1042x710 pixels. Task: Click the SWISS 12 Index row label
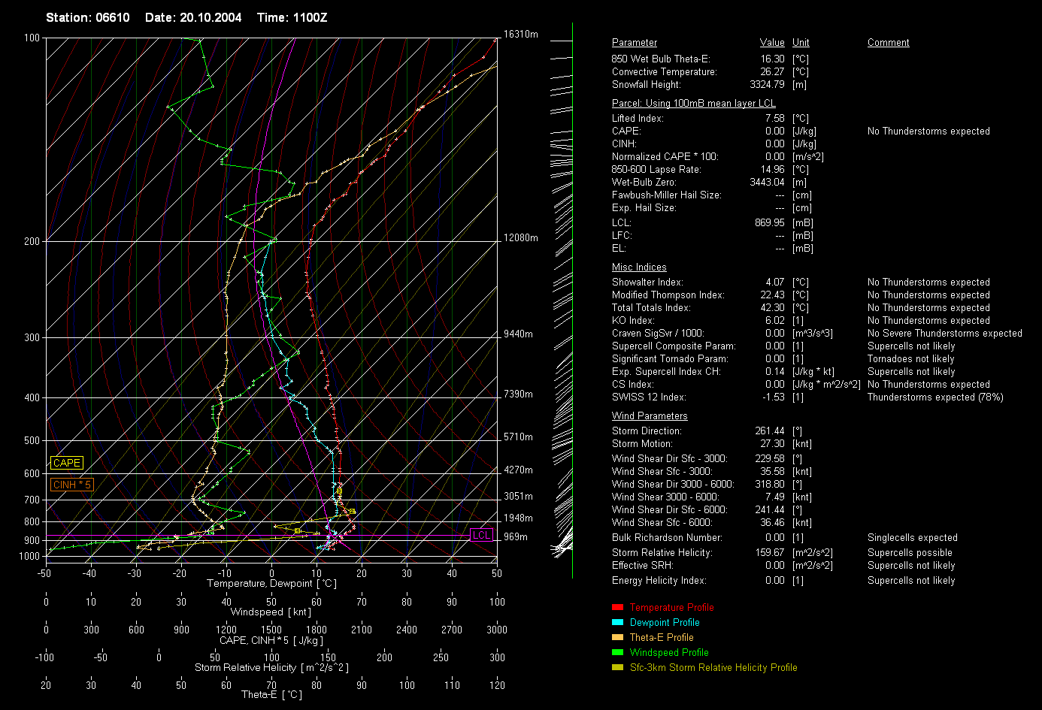click(649, 397)
